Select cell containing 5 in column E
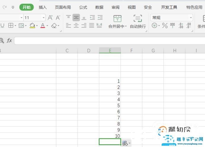Screen dimensions: 205x147 pos(110,105)
